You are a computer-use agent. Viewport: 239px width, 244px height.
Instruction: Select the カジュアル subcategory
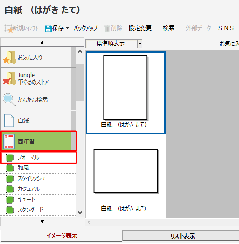(x=38, y=189)
